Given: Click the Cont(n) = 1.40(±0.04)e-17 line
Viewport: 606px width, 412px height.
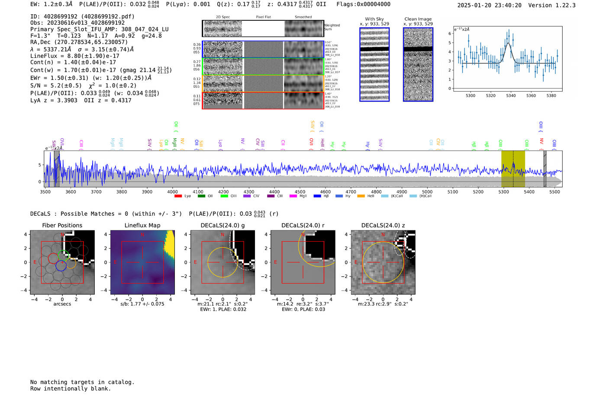Looking at the screenshot, I should coord(73,62).
